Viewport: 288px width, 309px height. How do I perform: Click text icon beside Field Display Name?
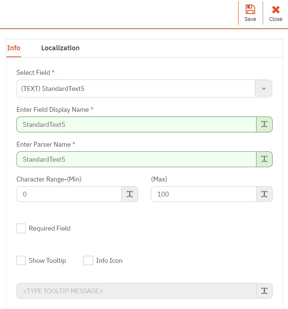264,124
